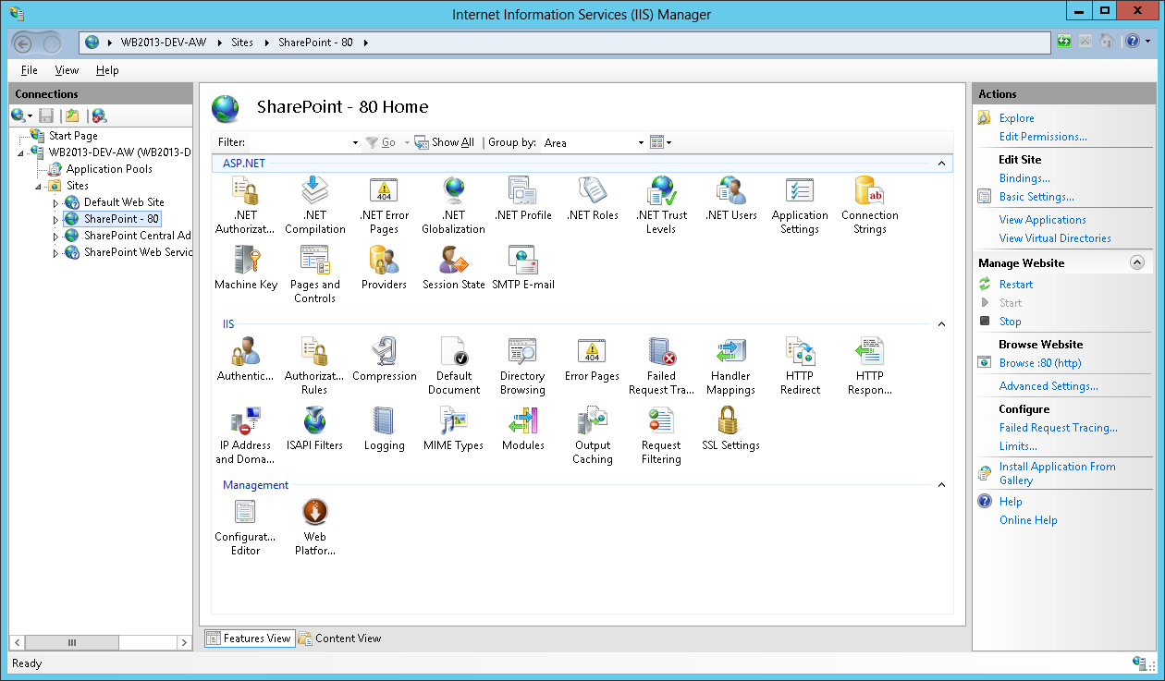This screenshot has width=1165, height=681.
Task: Open IIS Error Pages feature
Action: coord(592,359)
